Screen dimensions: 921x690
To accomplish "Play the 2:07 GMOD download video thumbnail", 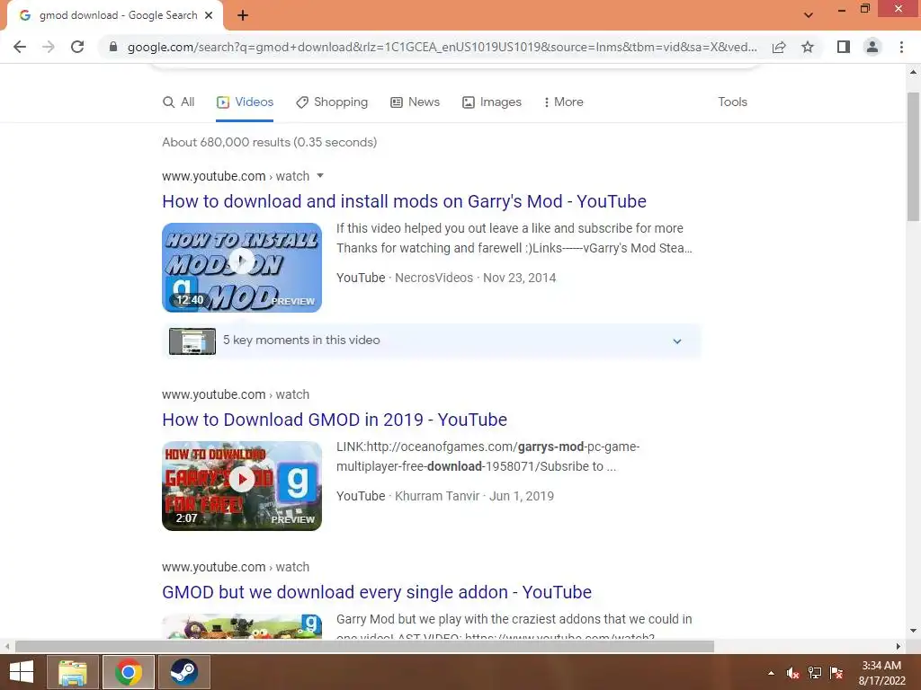I will point(242,486).
